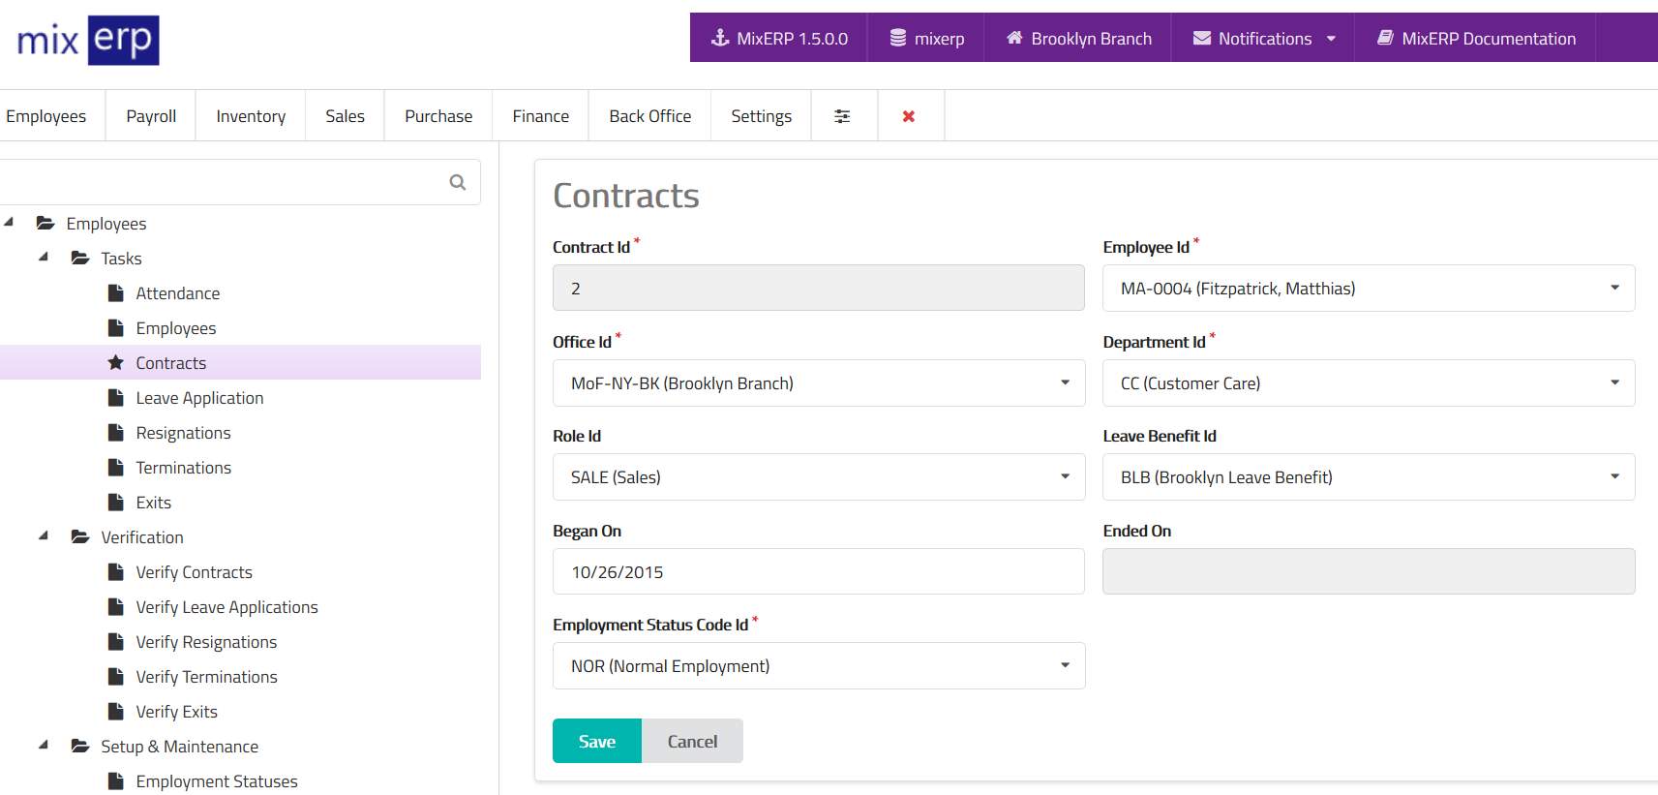
Task: Collapse the Tasks folder in tree
Action: pos(44,258)
